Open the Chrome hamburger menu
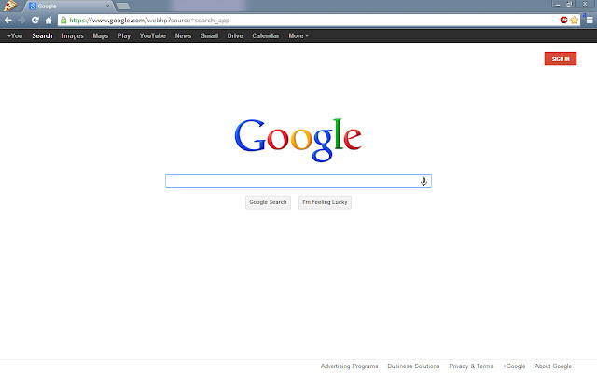The image size is (597, 373). coord(590,21)
